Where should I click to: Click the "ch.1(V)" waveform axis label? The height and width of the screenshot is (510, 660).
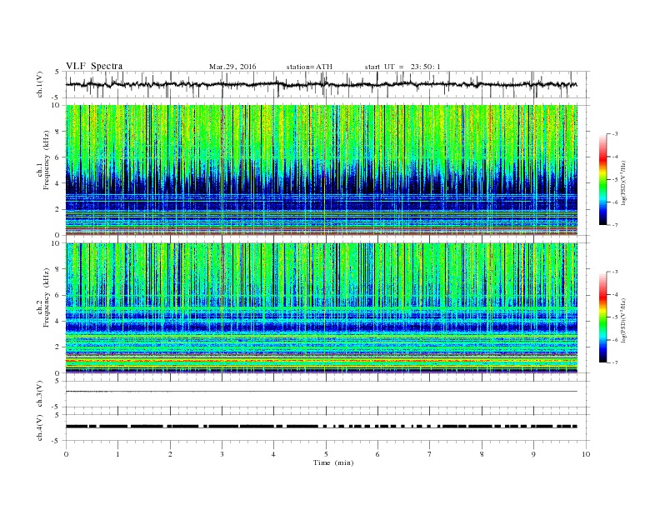coord(40,84)
